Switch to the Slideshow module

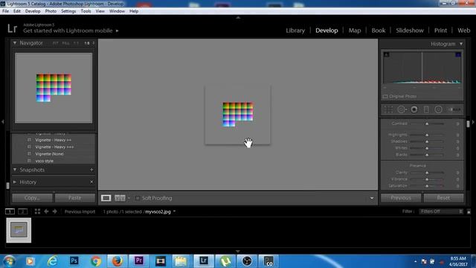[x=410, y=31]
